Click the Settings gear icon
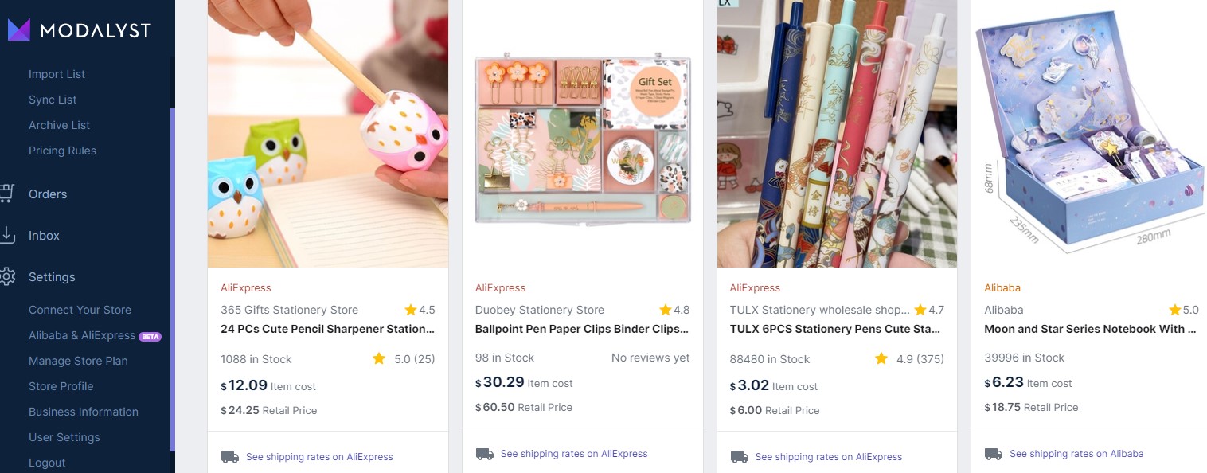The image size is (1207, 473). (9, 276)
